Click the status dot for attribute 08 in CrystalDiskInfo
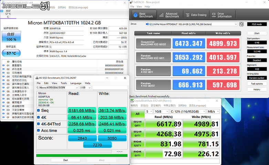This screenshot has width=269, height=165. [x=3, y=91]
